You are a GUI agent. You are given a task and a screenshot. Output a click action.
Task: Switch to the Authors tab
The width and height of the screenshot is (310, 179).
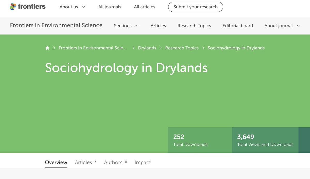[x=115, y=162]
